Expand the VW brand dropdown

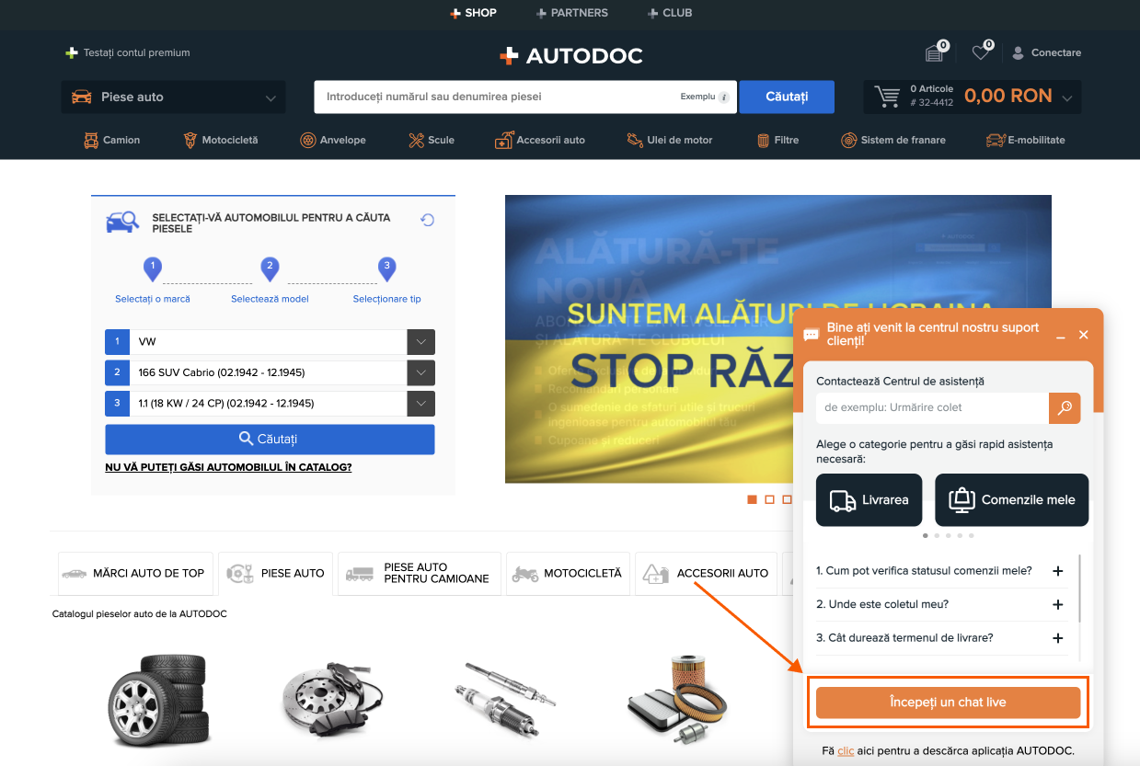(x=420, y=342)
